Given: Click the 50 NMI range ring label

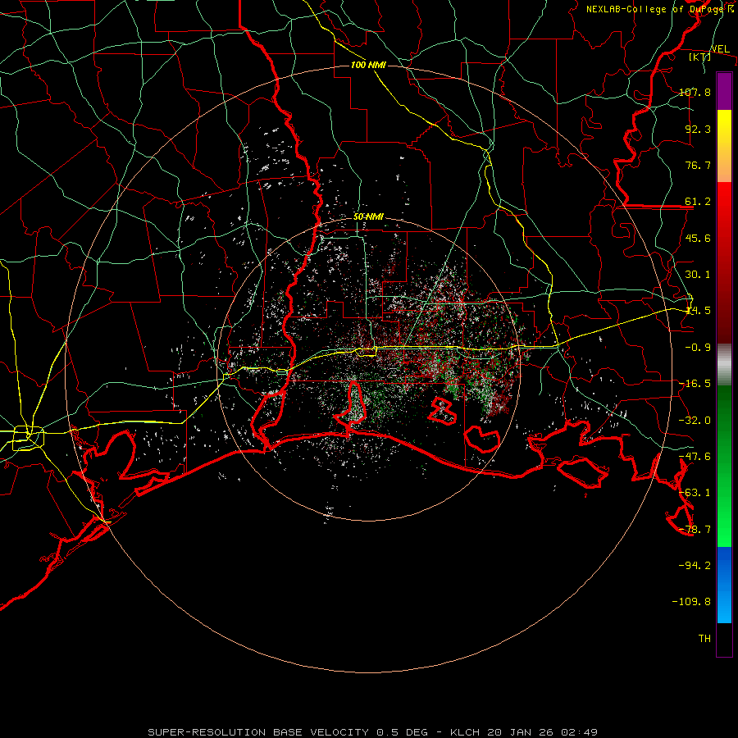Looking at the screenshot, I should coord(368,217).
